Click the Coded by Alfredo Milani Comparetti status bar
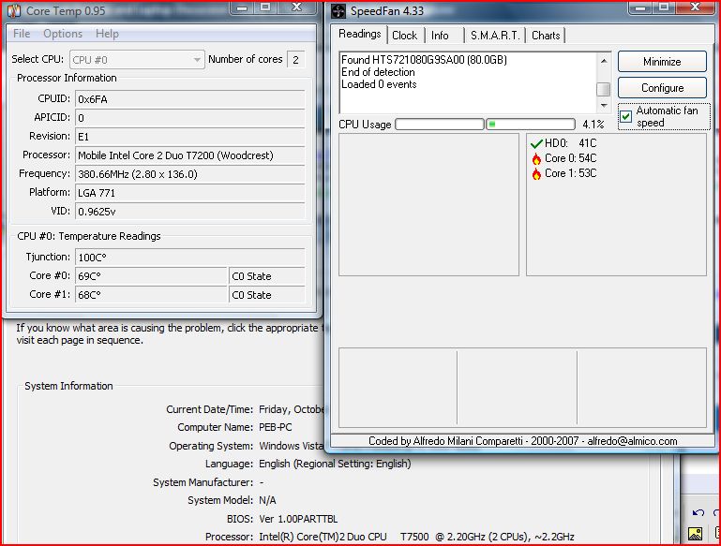721x546 pixels. click(523, 441)
